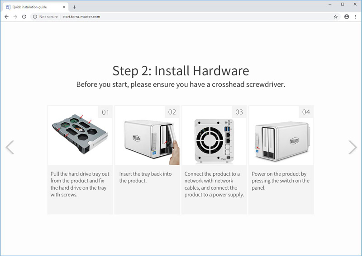
Task: Select the Quick installation guide tab
Action: [x=36, y=7]
